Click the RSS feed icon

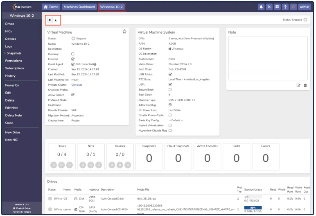[x=269, y=7]
